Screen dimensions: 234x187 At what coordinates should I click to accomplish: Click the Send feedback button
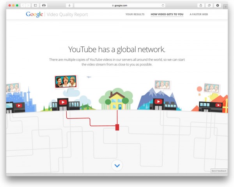pos(219,171)
